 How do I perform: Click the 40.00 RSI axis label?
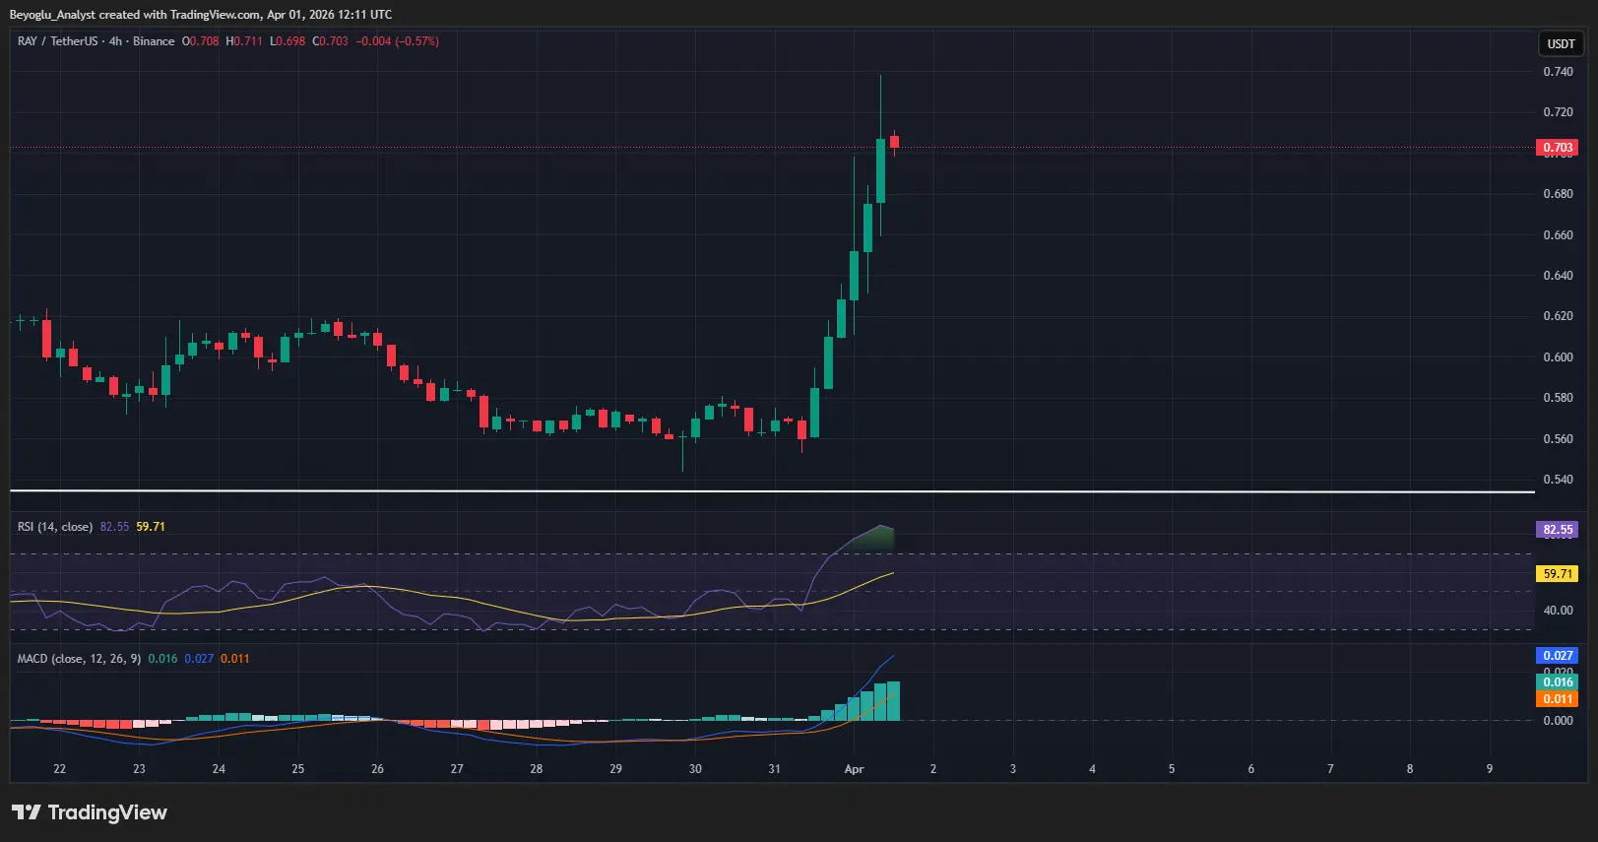point(1558,611)
